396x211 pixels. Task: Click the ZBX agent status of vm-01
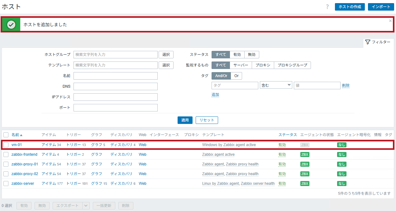tap(305, 145)
